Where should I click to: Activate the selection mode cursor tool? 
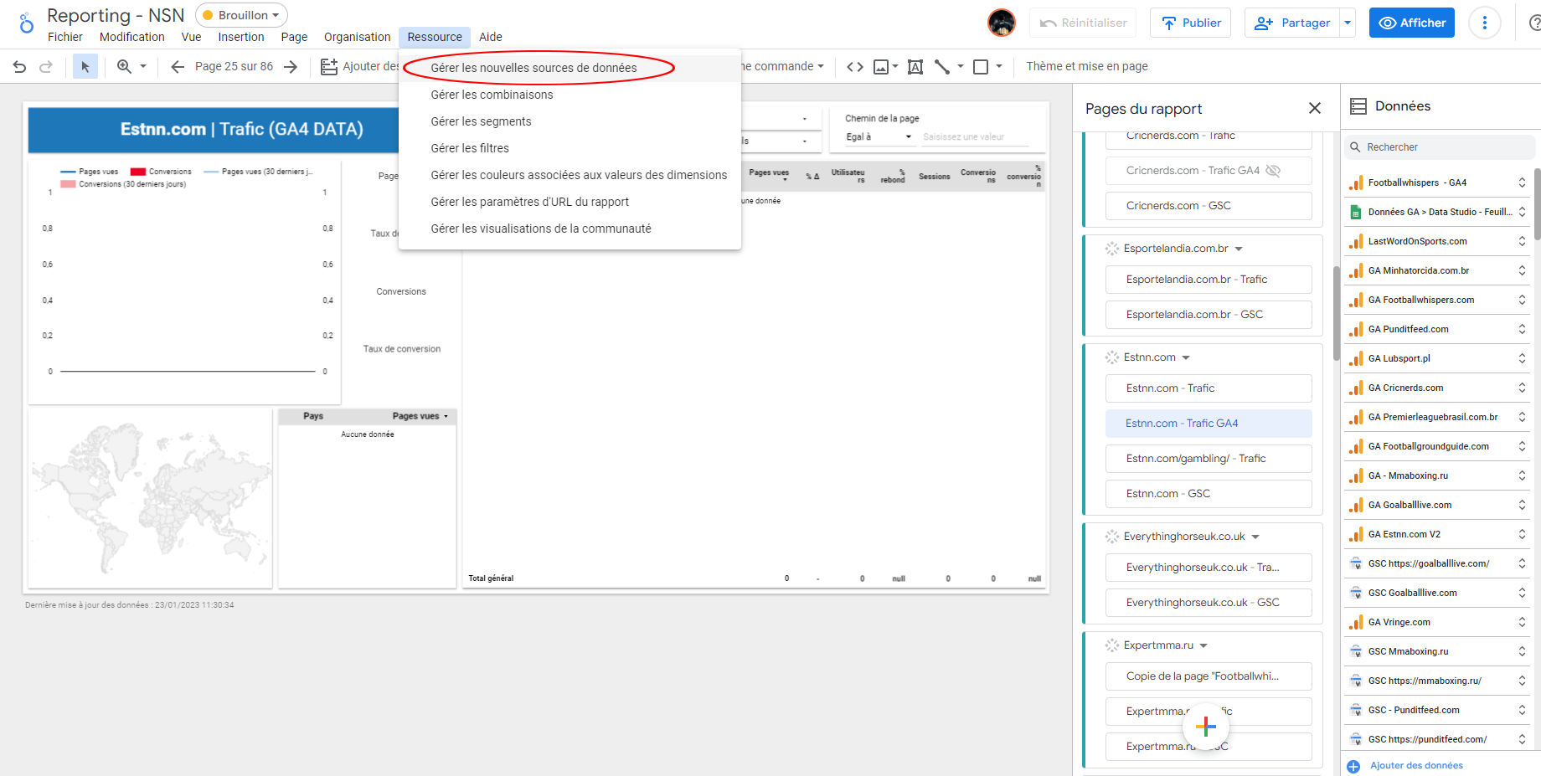point(85,67)
